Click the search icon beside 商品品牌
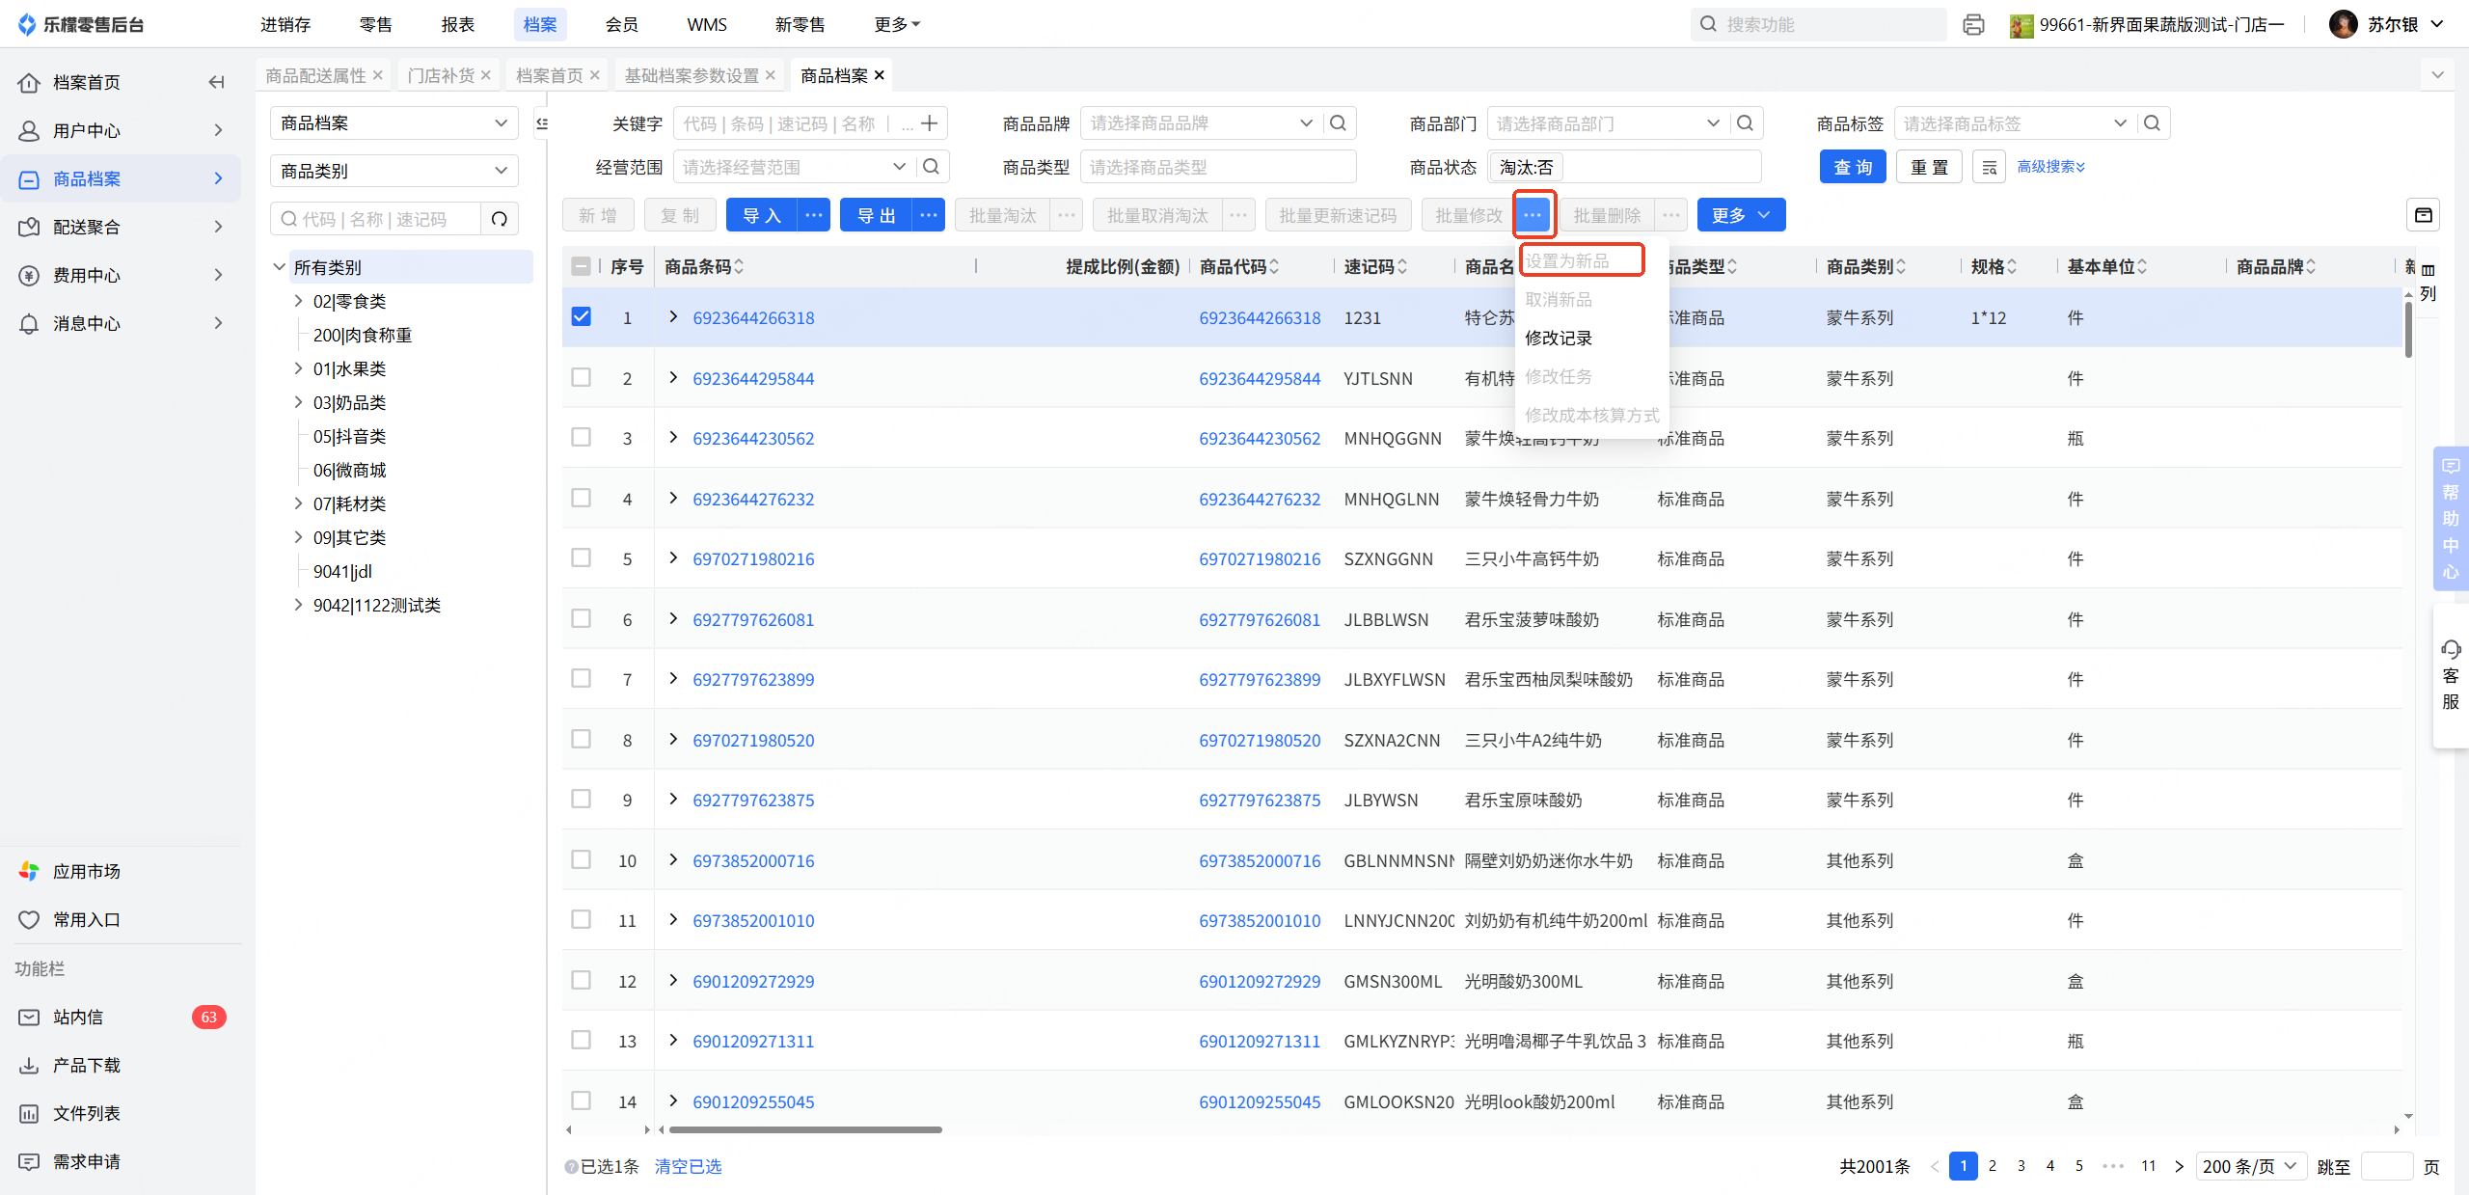 (1338, 123)
